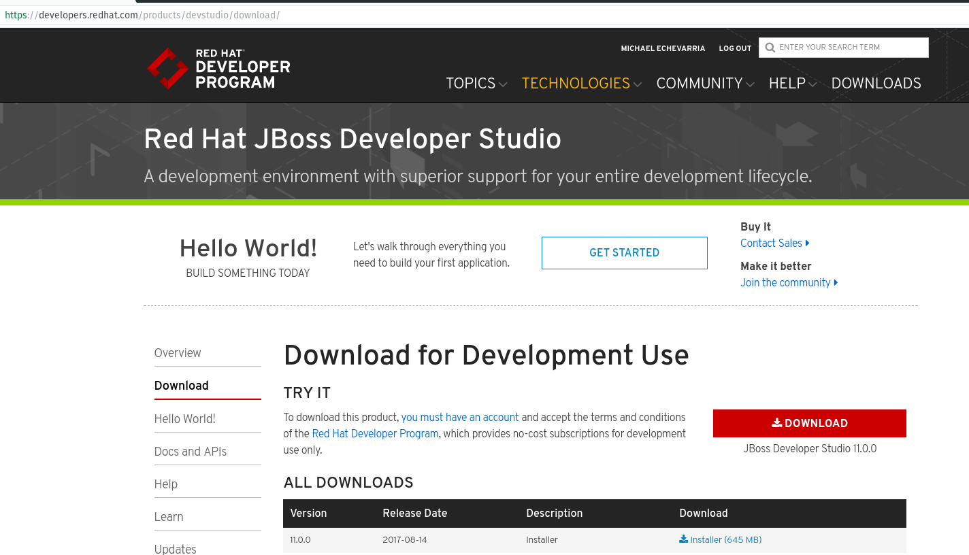
Task: Click the LOG OUT link
Action: pos(735,48)
